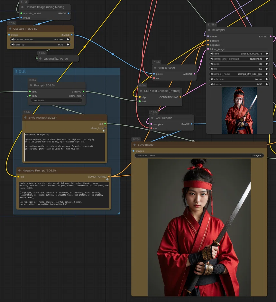Click the LATENT output port on VAE Encode
The width and height of the screenshot is (276, 302).
coord(195,74)
